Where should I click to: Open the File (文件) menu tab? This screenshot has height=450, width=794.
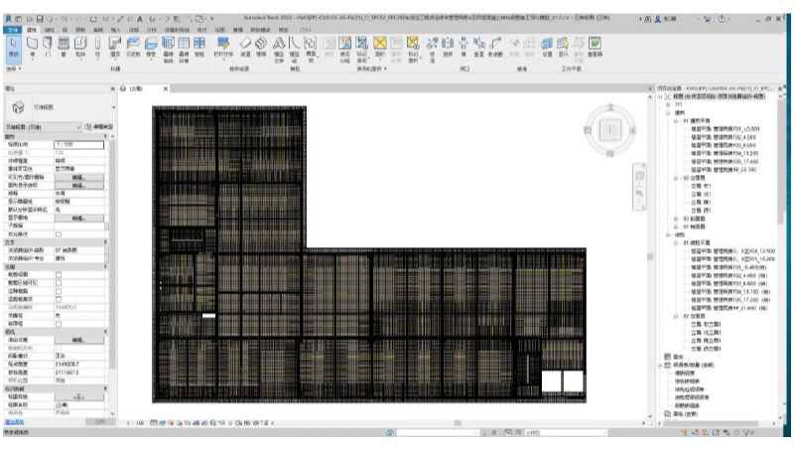click(x=13, y=30)
